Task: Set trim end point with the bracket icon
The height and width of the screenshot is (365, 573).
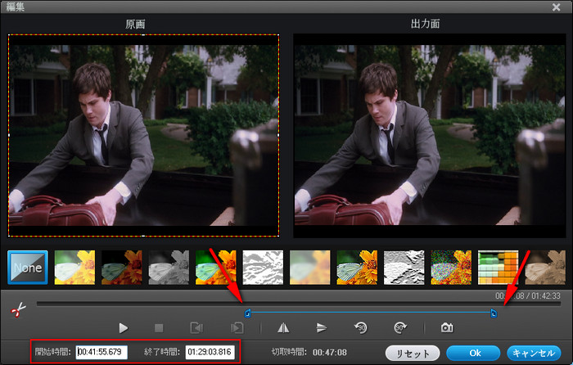Action: (237, 327)
